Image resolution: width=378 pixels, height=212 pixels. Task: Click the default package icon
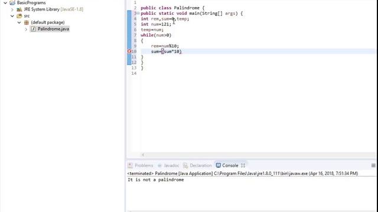[x=27, y=22]
